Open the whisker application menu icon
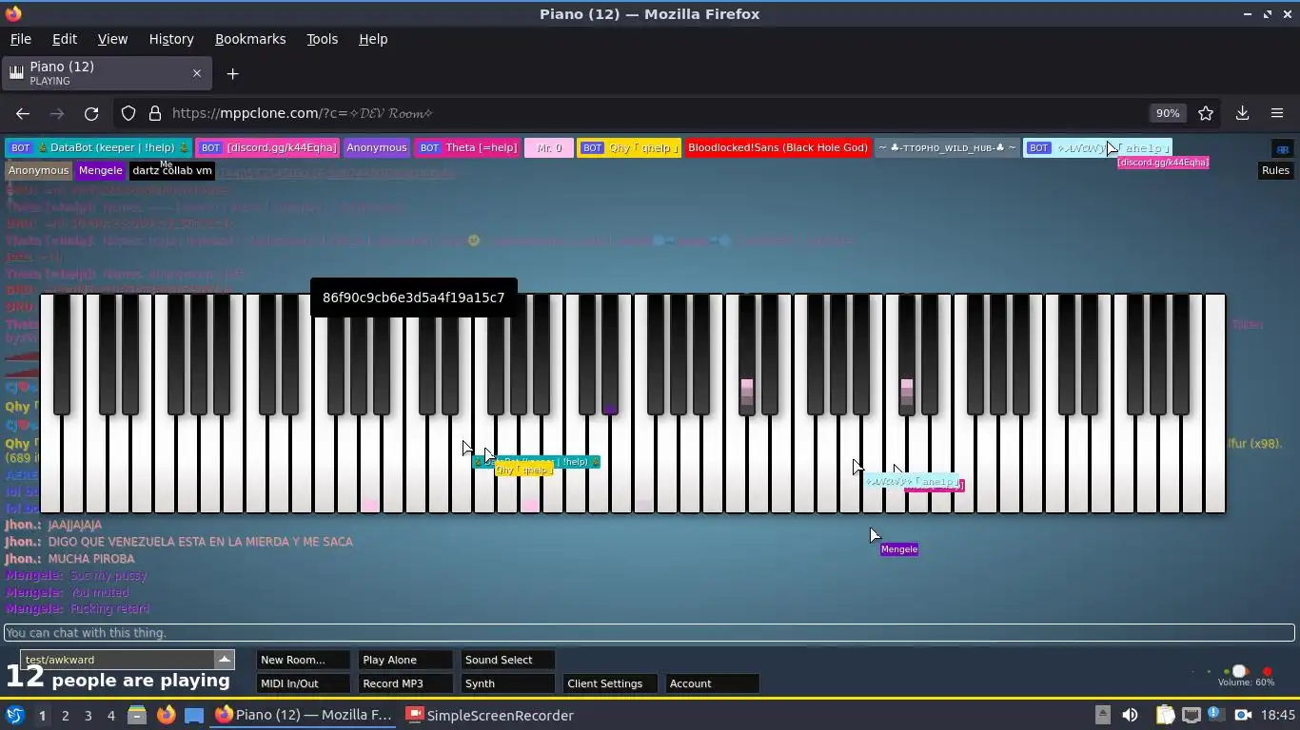The image size is (1300, 730). pyautogui.click(x=14, y=715)
